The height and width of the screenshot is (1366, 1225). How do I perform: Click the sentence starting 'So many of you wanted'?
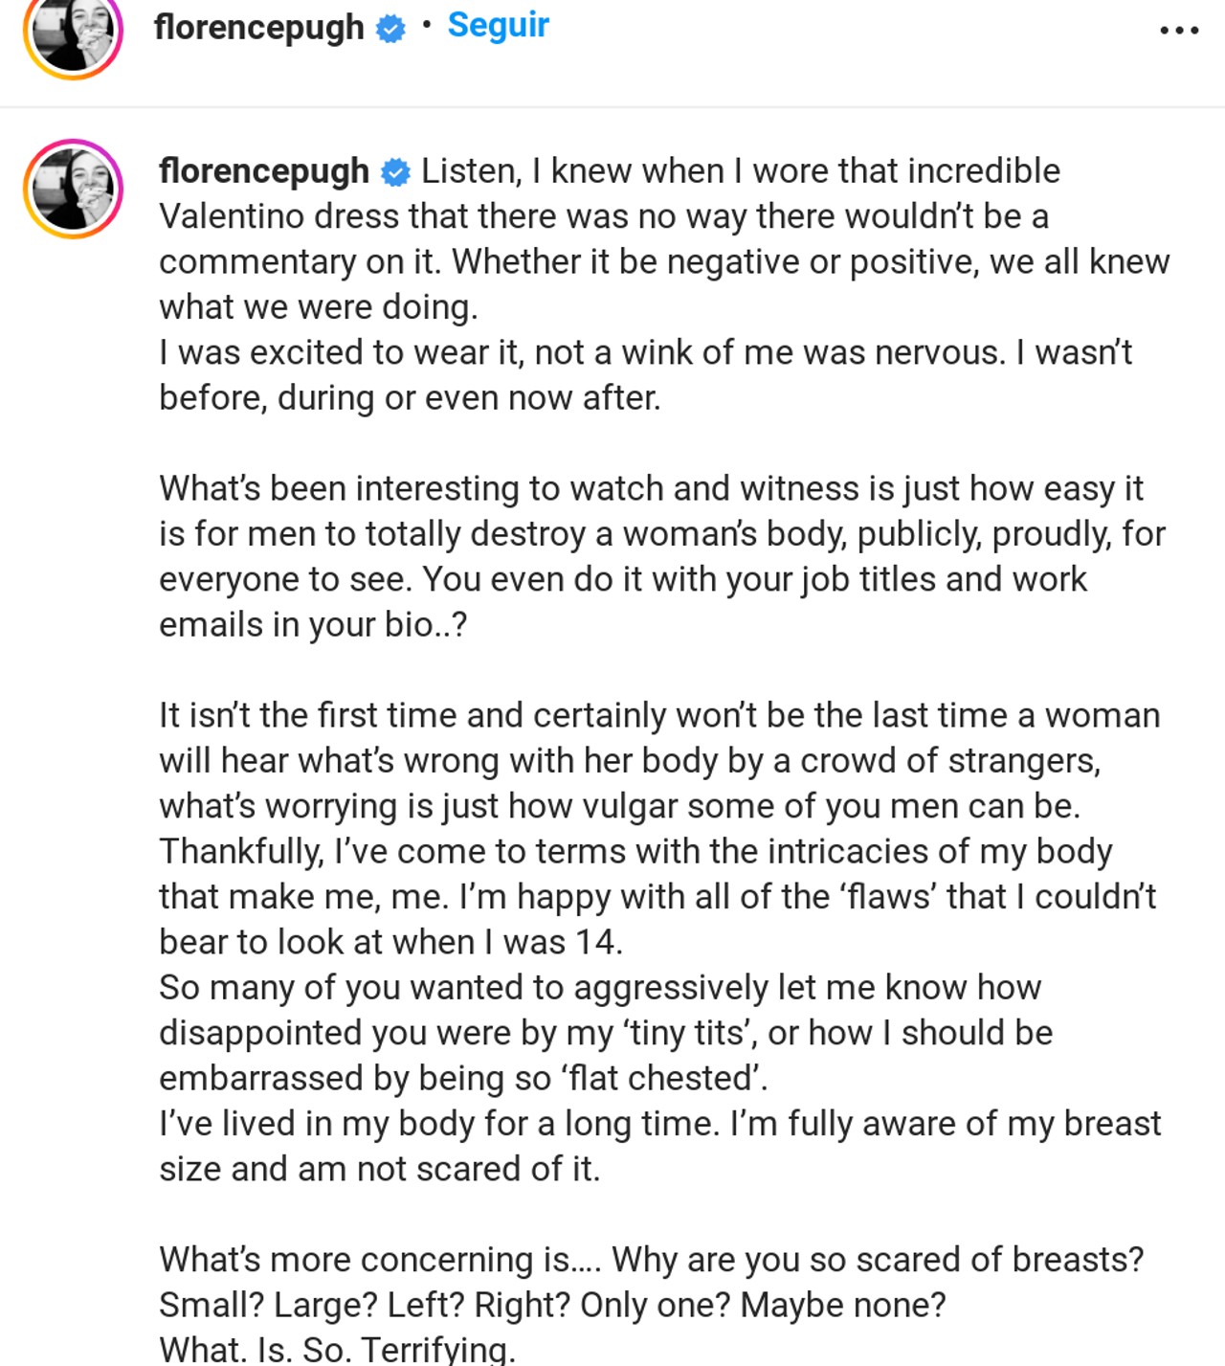606,1032
